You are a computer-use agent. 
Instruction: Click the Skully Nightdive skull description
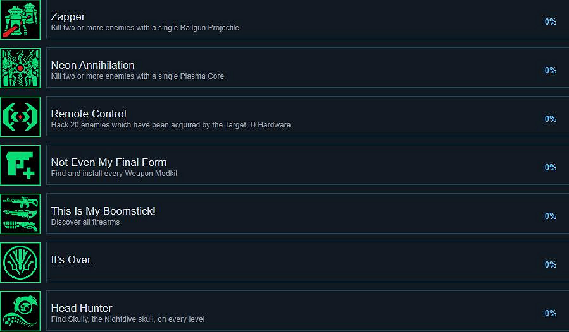click(128, 319)
